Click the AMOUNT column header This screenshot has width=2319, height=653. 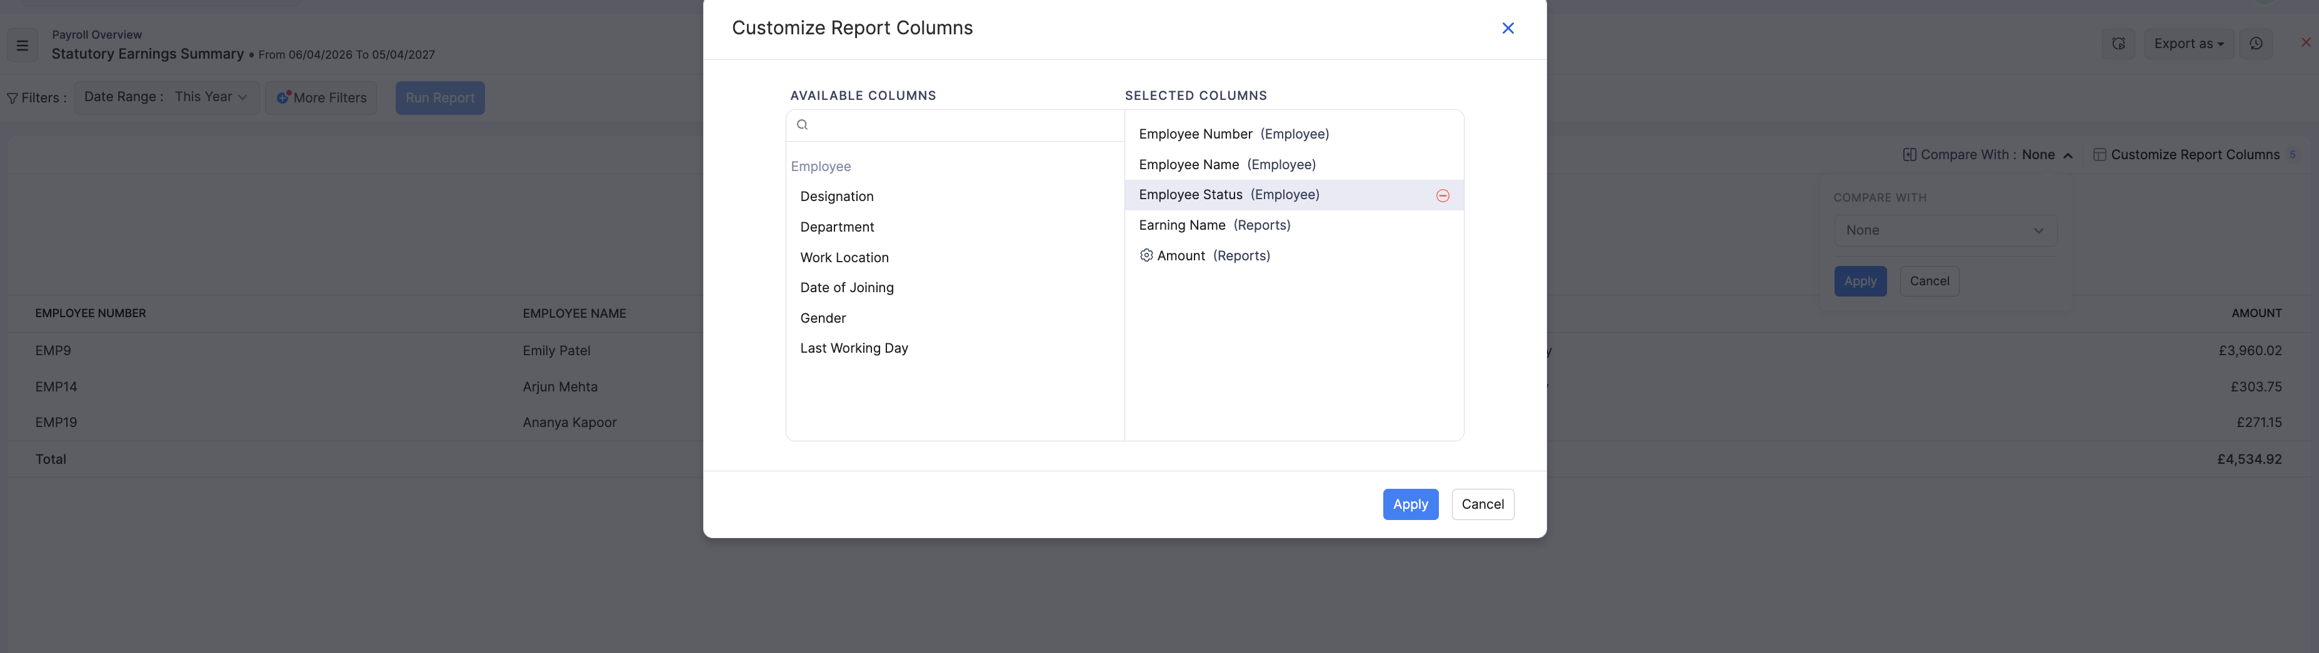click(2256, 313)
